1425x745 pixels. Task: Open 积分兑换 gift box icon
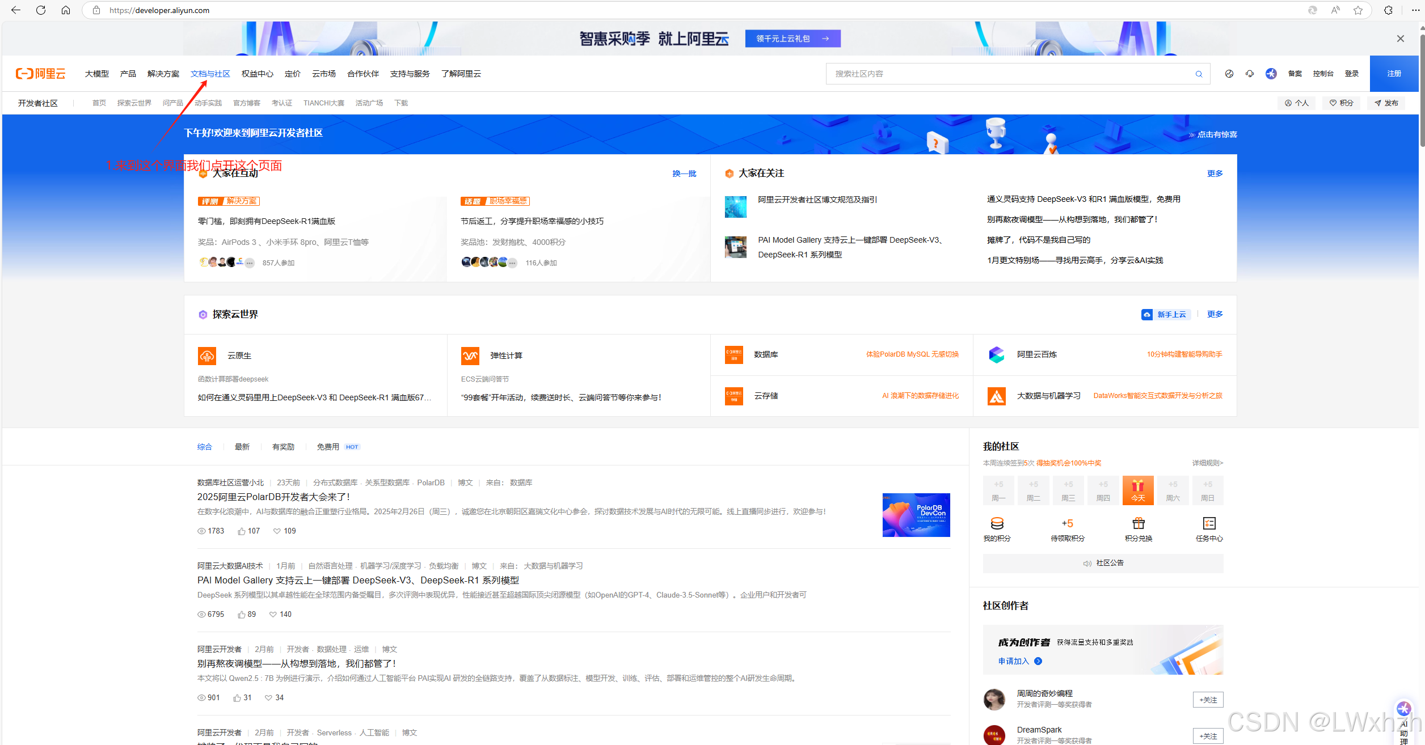(1138, 523)
